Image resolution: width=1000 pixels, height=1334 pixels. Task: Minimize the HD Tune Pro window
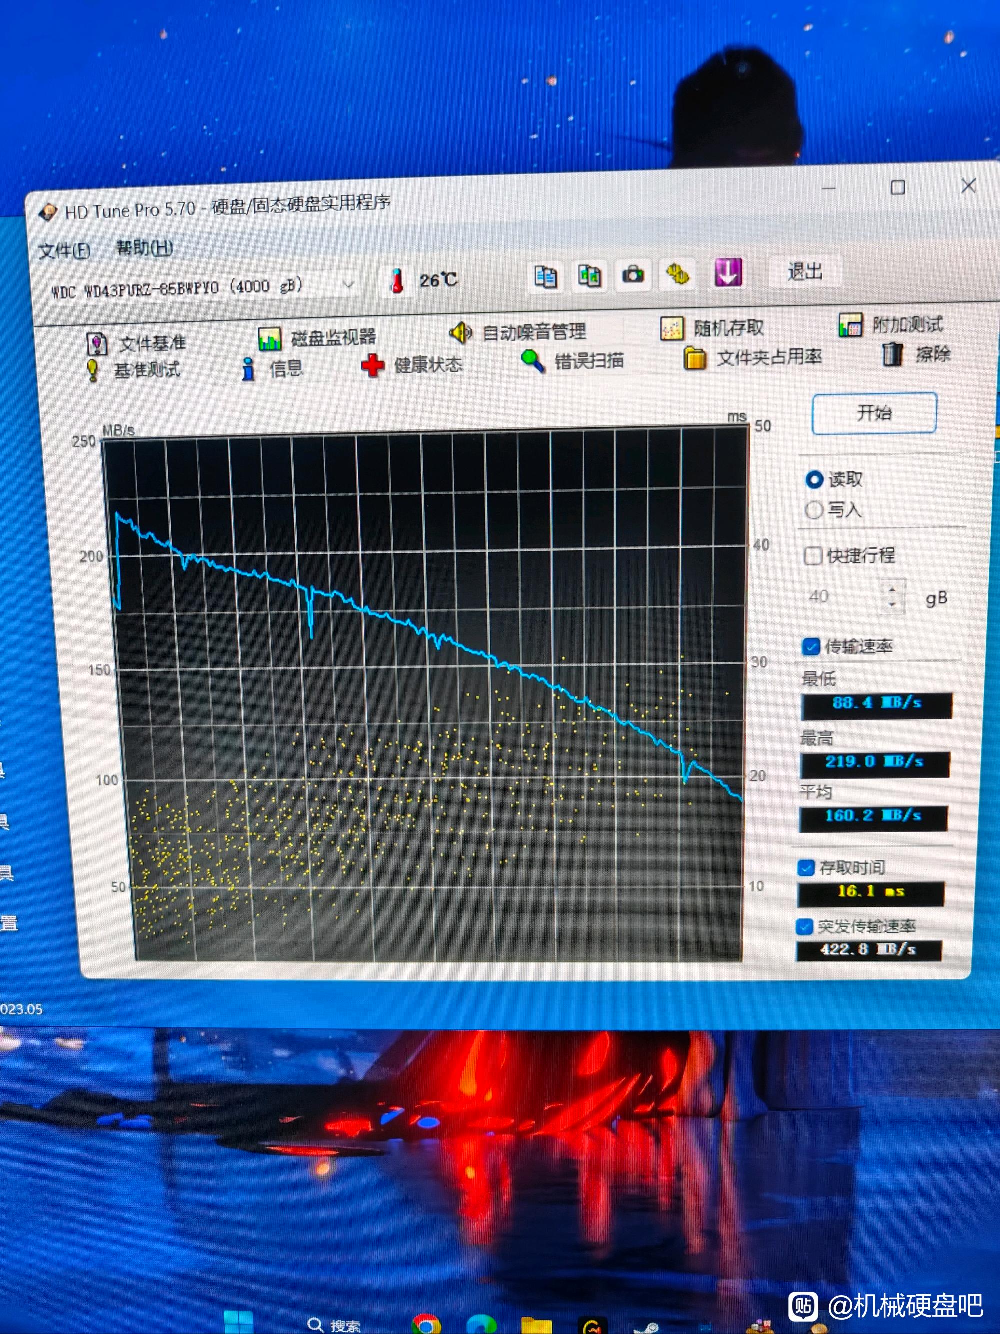(829, 188)
